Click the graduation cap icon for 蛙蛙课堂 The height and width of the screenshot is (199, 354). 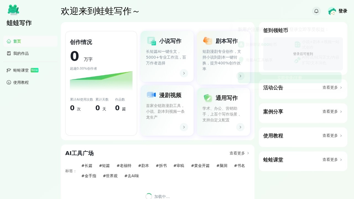(x=9, y=70)
